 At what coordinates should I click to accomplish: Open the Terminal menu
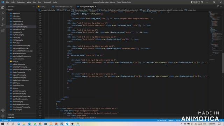point(47,2)
